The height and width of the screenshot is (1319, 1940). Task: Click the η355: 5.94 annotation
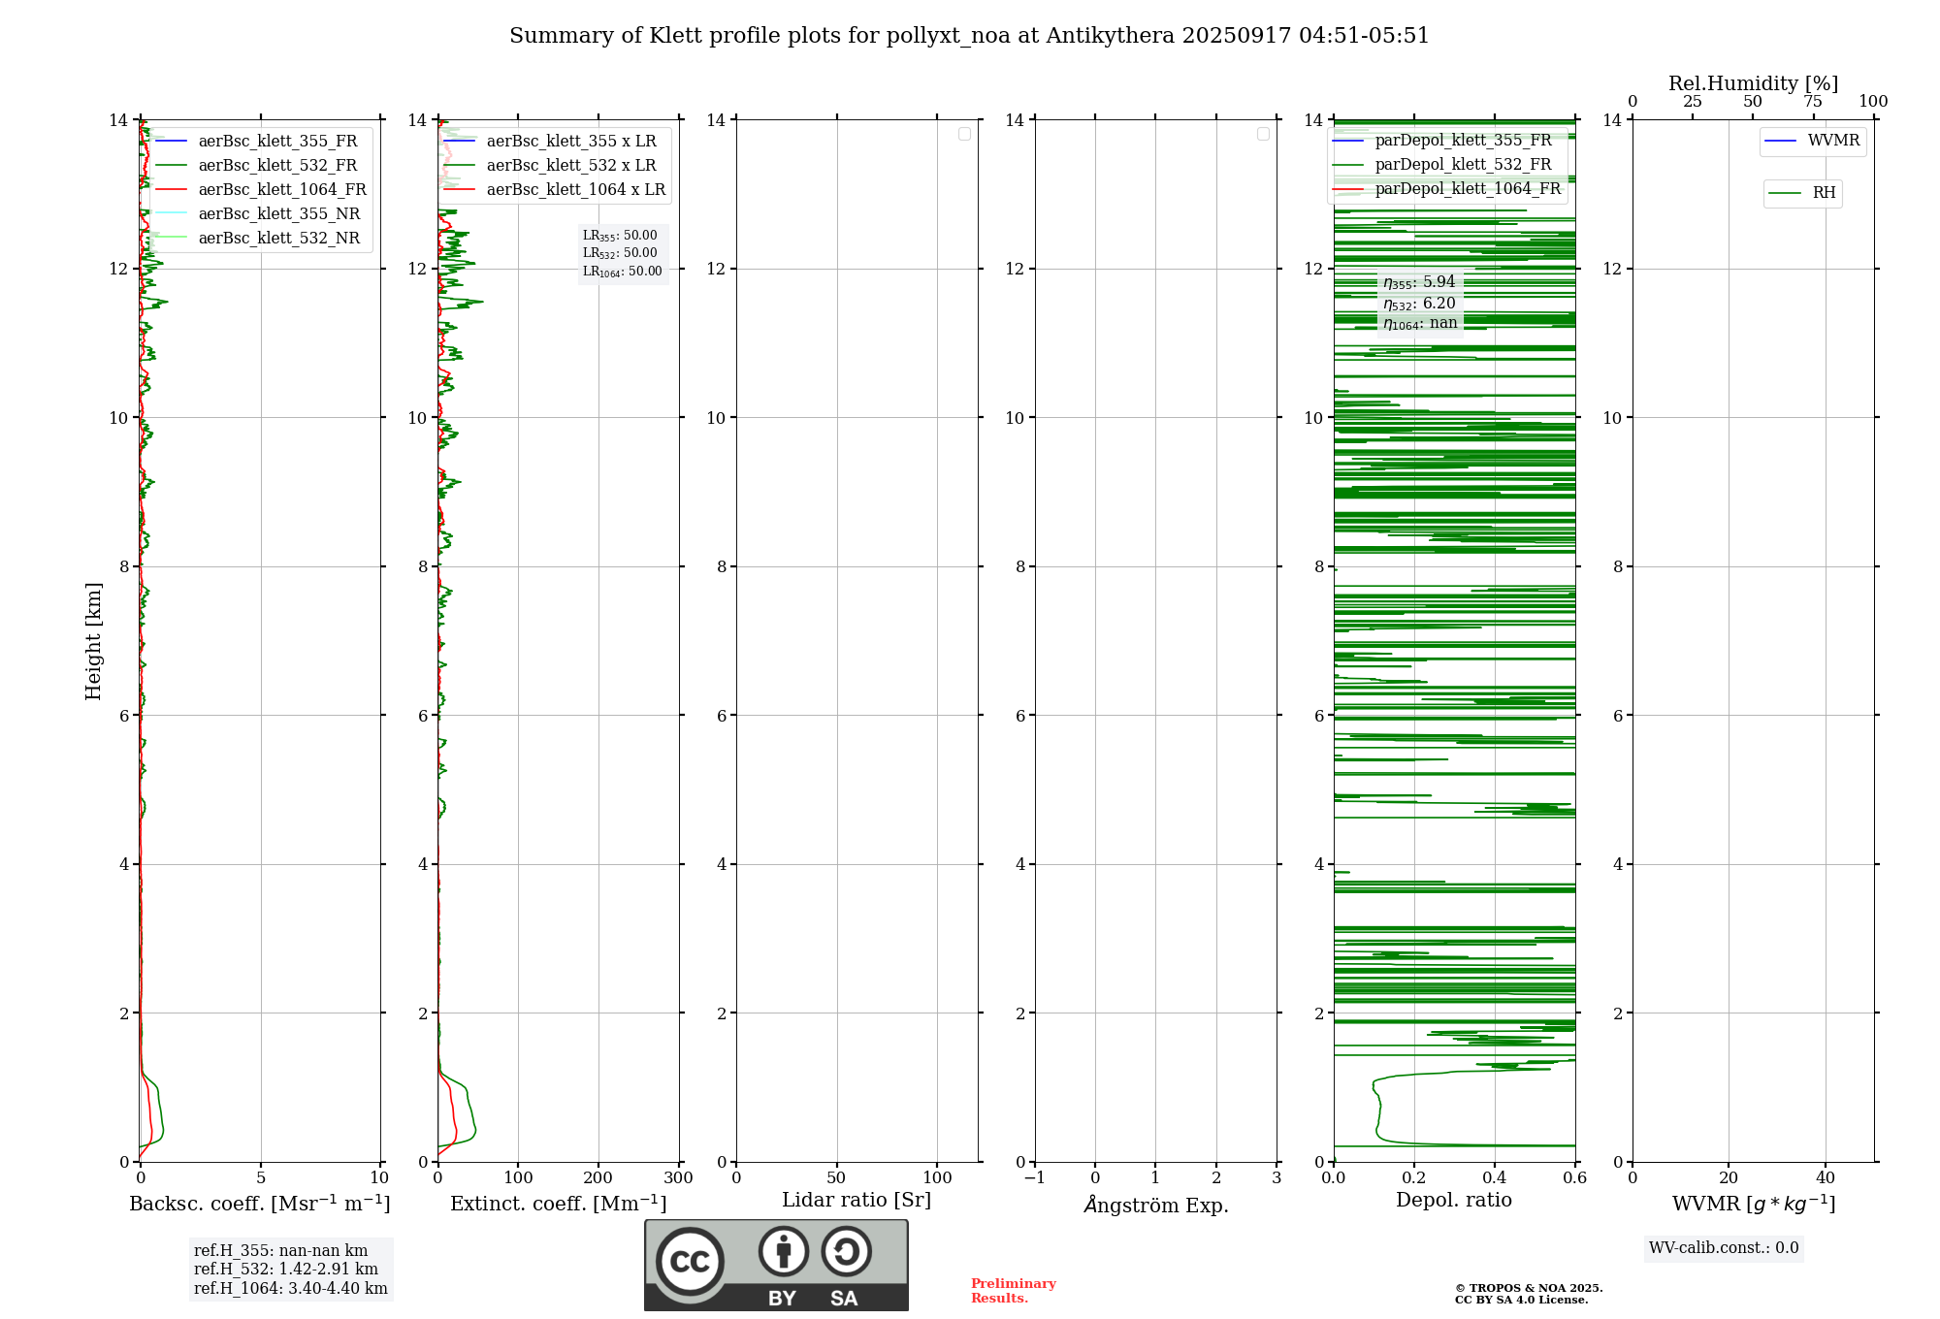tap(1419, 282)
